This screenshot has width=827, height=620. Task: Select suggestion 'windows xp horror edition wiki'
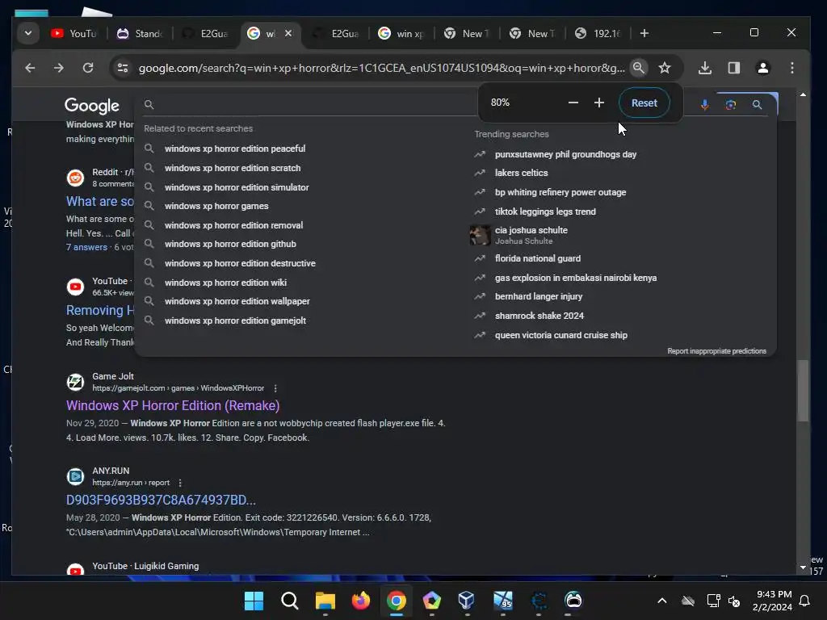(225, 283)
